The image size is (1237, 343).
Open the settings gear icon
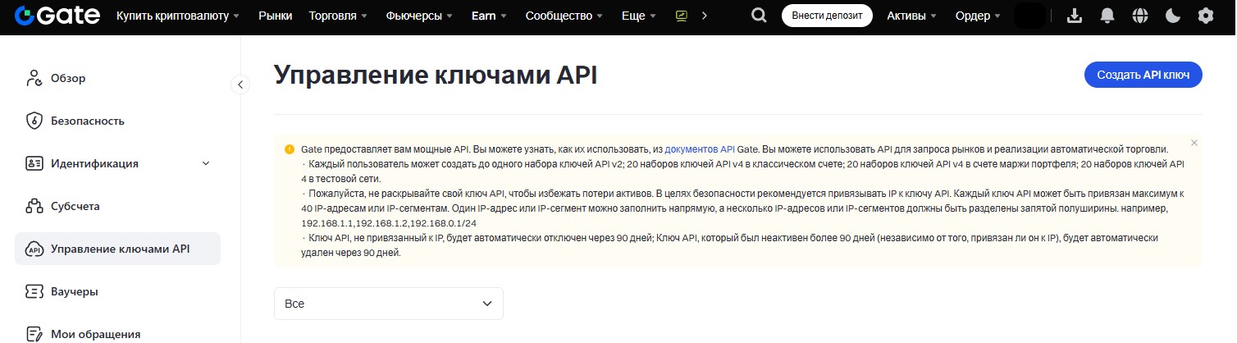pyautogui.click(x=1205, y=16)
